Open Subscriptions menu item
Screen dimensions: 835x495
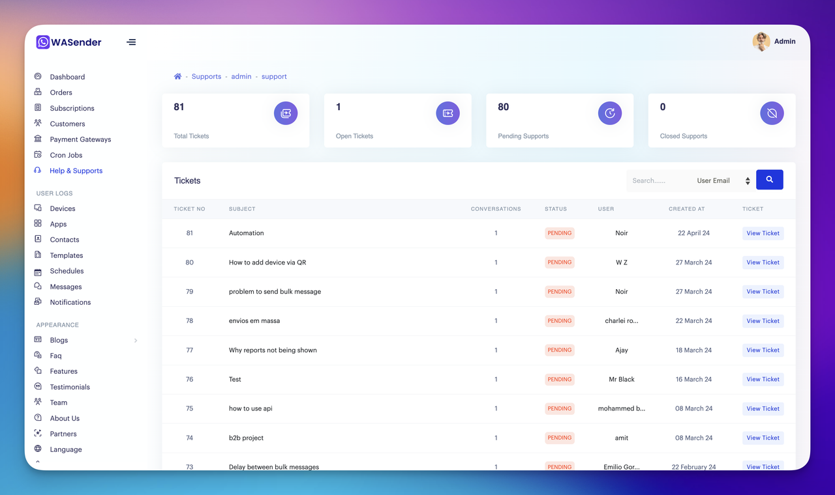[x=72, y=108]
